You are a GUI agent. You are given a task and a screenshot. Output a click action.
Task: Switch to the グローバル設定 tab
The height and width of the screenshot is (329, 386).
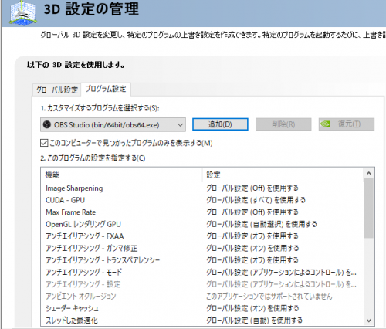click(57, 90)
